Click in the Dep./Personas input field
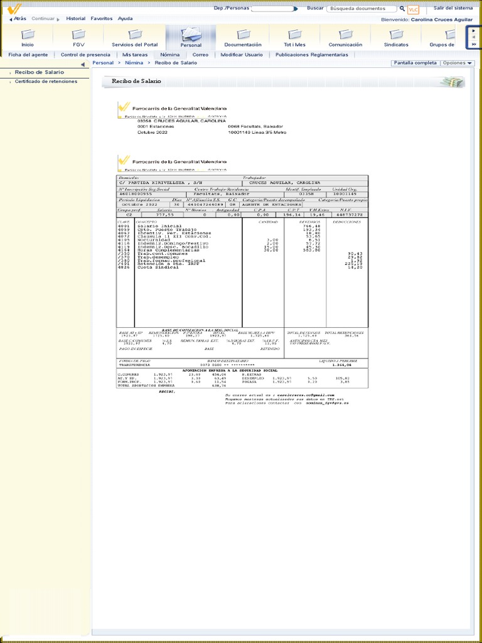The height and width of the screenshot is (643, 482). pyautogui.click(x=272, y=9)
